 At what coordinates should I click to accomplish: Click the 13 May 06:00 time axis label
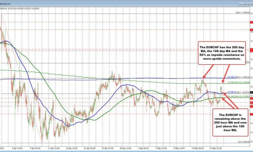[x=197, y=148]
